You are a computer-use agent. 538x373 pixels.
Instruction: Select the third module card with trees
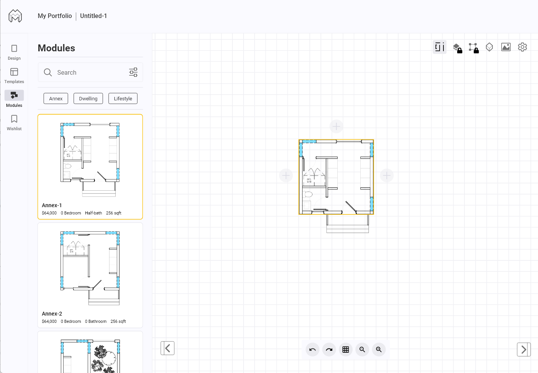tap(90, 352)
